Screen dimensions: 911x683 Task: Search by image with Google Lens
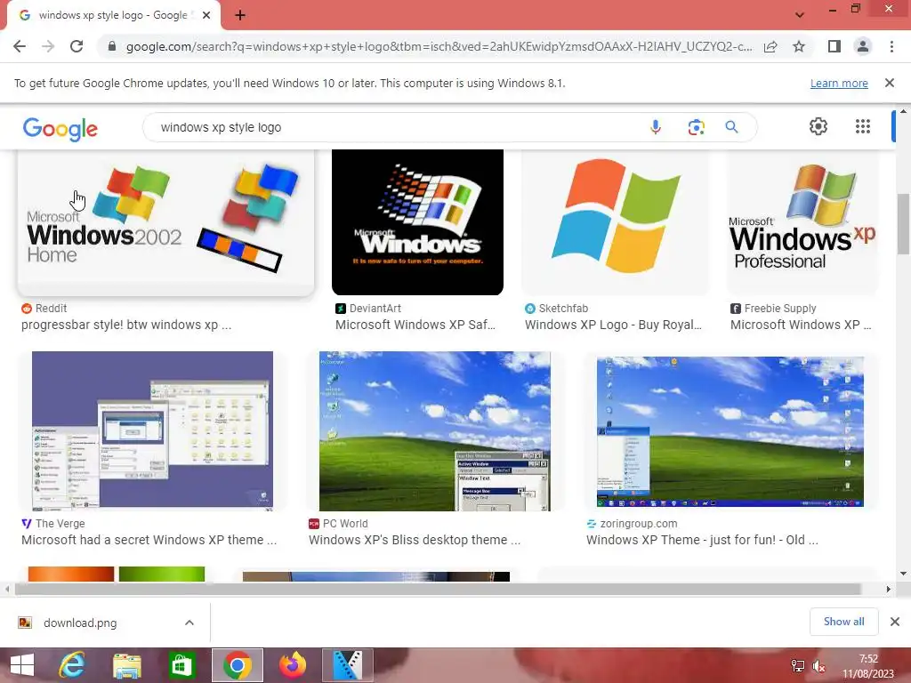coord(696,127)
